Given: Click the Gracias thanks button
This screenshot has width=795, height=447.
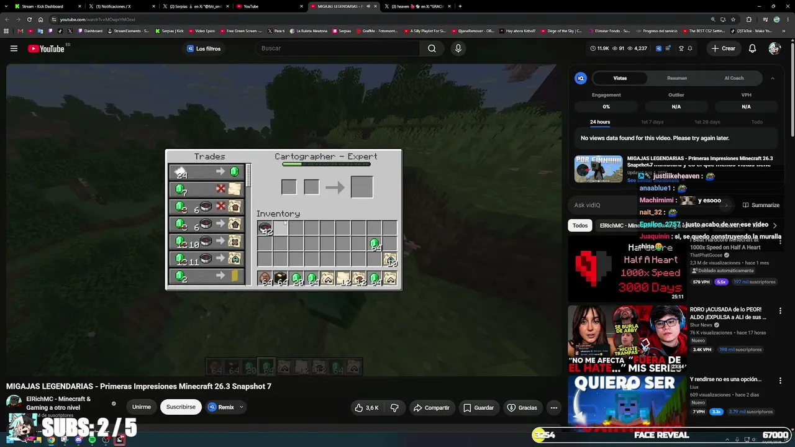Looking at the screenshot, I should (x=522, y=408).
